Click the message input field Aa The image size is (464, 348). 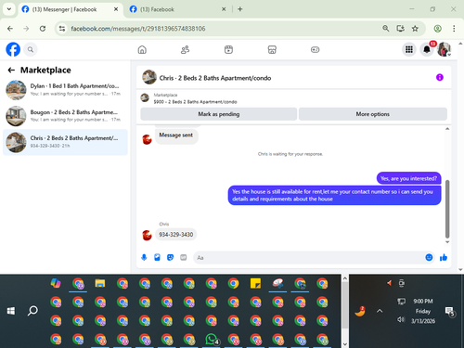309,258
